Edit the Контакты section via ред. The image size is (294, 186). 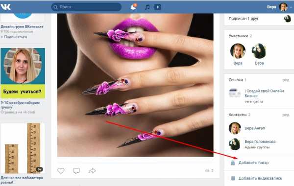[286, 115]
